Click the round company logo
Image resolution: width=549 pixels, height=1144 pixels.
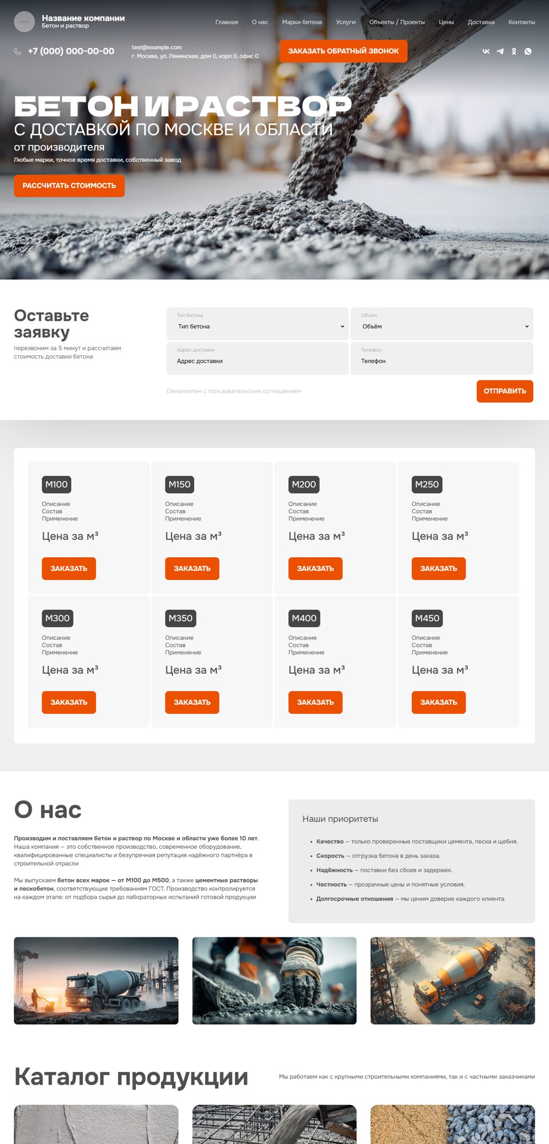(x=24, y=22)
